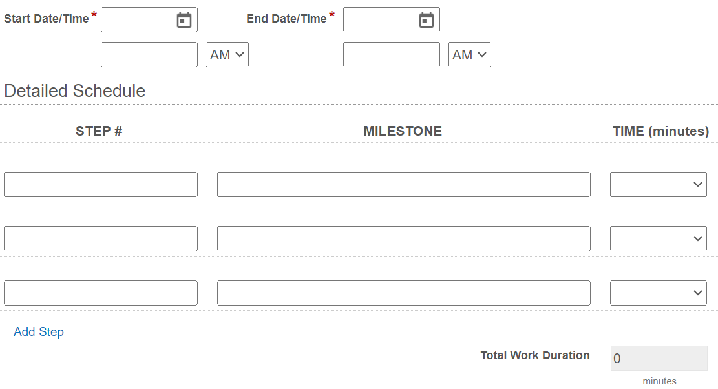Click the second row MILESTONE field
Screen dimensions: 718x389
(x=404, y=238)
